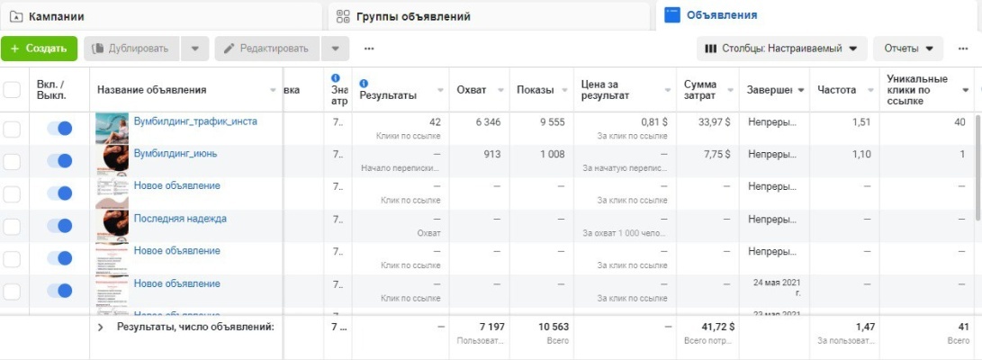
Task: Click the 0,81 $ cost cell
Action: [x=655, y=122]
